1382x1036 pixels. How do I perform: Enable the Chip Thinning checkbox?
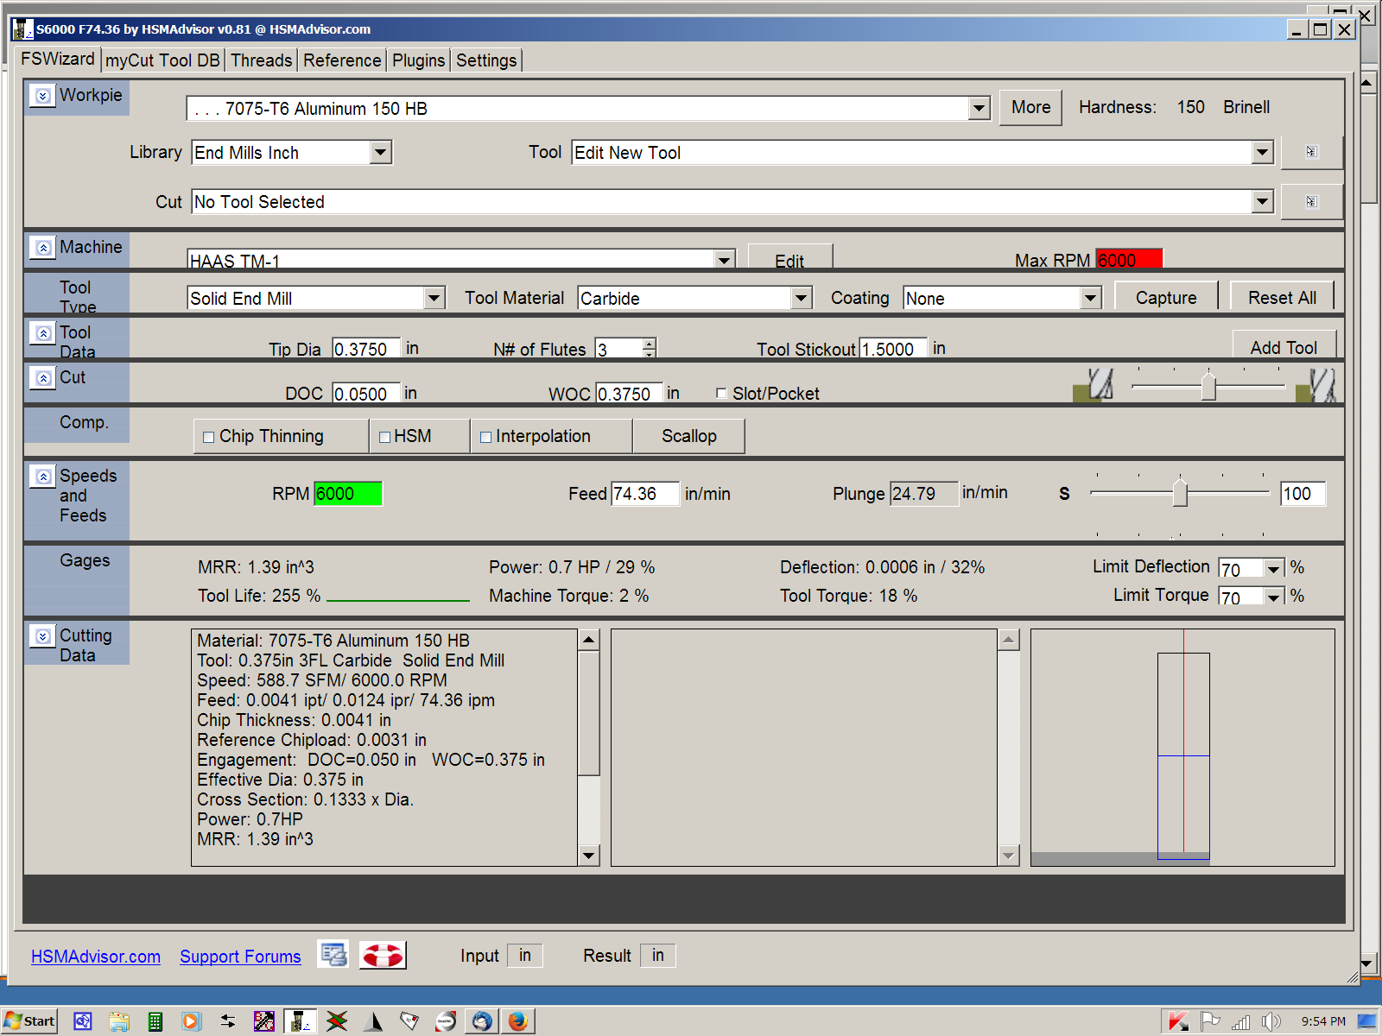pyautogui.click(x=208, y=437)
